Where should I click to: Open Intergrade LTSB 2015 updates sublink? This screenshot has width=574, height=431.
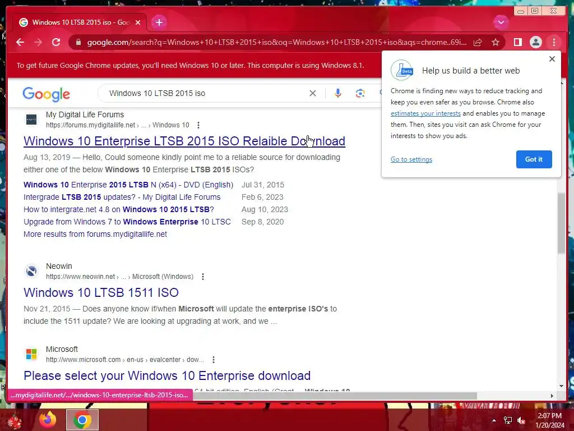click(x=122, y=197)
